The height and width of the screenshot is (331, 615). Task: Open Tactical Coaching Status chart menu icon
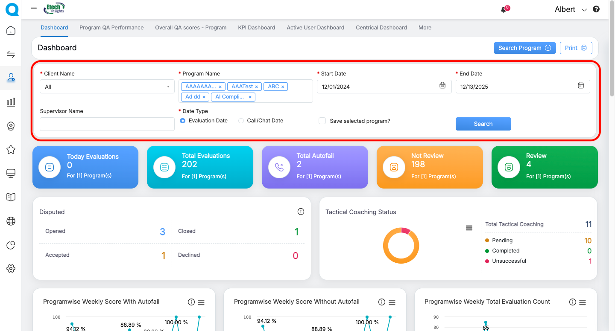[x=469, y=228]
